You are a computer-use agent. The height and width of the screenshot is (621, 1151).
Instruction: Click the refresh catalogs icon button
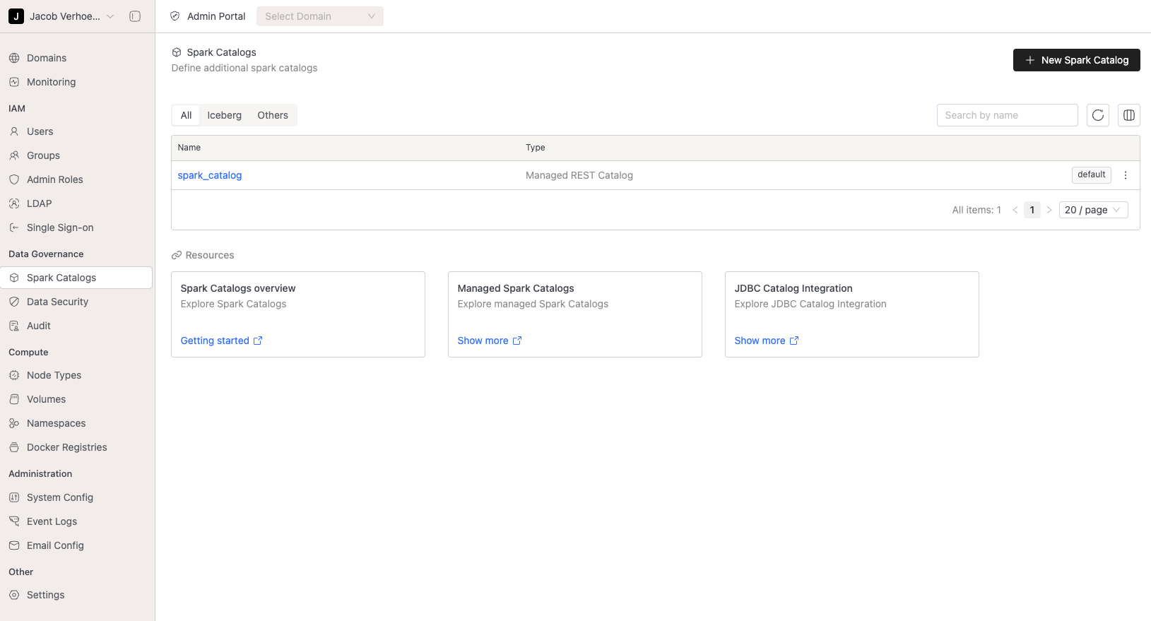1098,115
